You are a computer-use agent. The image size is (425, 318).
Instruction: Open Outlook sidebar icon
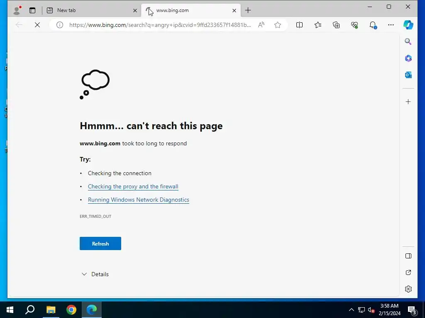pos(408,75)
